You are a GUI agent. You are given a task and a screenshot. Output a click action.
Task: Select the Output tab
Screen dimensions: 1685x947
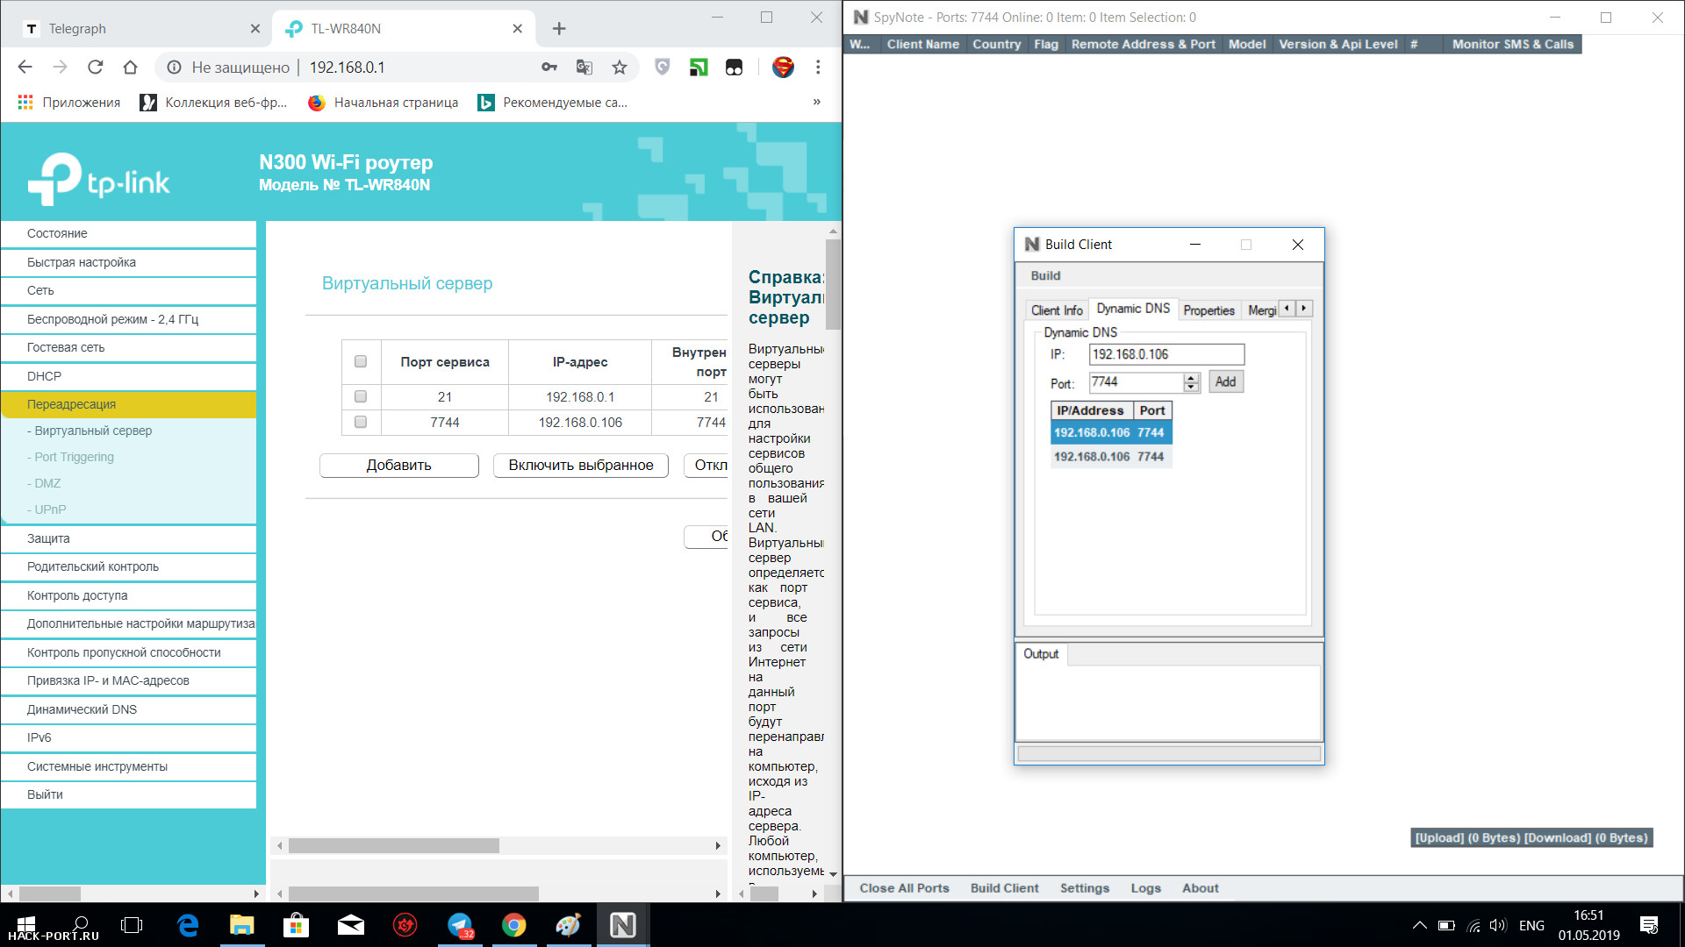(1041, 654)
